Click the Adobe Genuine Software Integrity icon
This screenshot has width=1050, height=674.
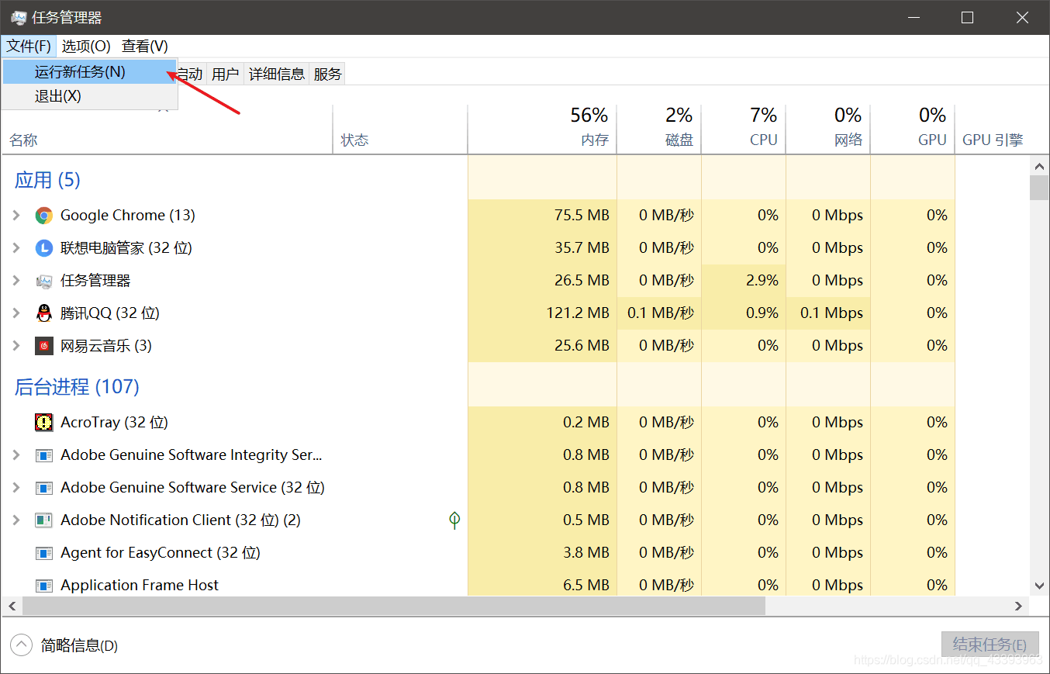point(44,455)
